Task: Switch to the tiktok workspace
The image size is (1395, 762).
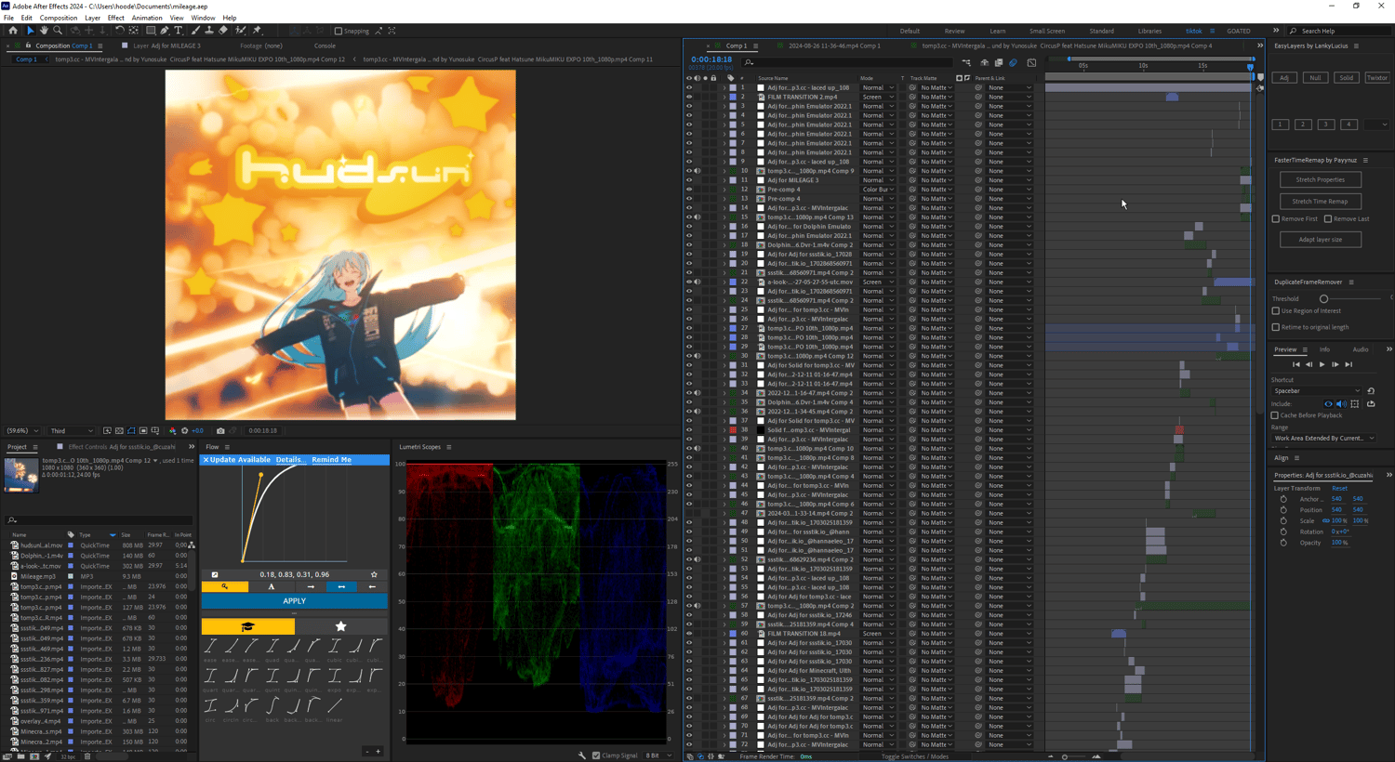Action: click(x=1193, y=31)
